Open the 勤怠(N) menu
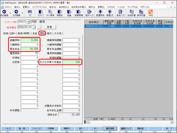177x133 pixels. pyautogui.click(x=53, y=7)
